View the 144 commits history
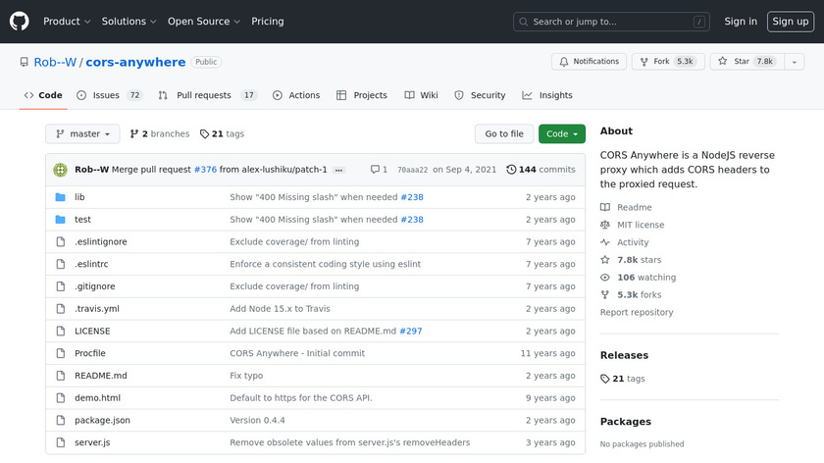Image resolution: width=824 pixels, height=463 pixels. 541,170
